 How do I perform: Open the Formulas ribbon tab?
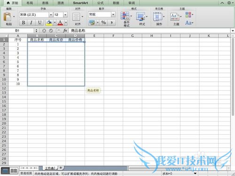click(x=101, y=3)
